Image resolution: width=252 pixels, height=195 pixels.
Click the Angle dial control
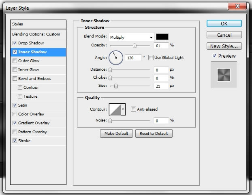coord(116,58)
